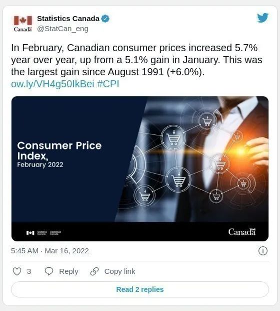Like the tweet with the heart icon

(17, 271)
